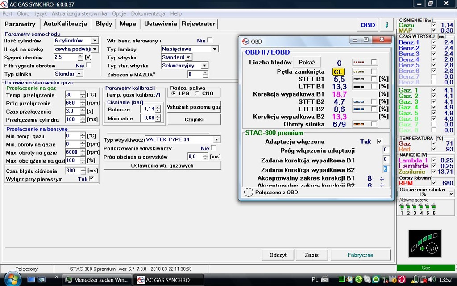Click the AC GAS SYNCHRO logo in title bar
457x286 pixels.
tap(4, 4)
